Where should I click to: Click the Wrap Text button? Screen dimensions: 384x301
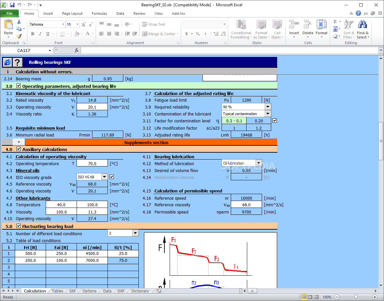154,24
